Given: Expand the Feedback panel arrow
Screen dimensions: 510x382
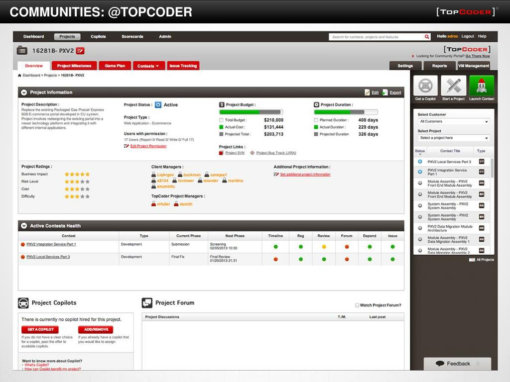Looking at the screenshot, I should pos(478,364).
